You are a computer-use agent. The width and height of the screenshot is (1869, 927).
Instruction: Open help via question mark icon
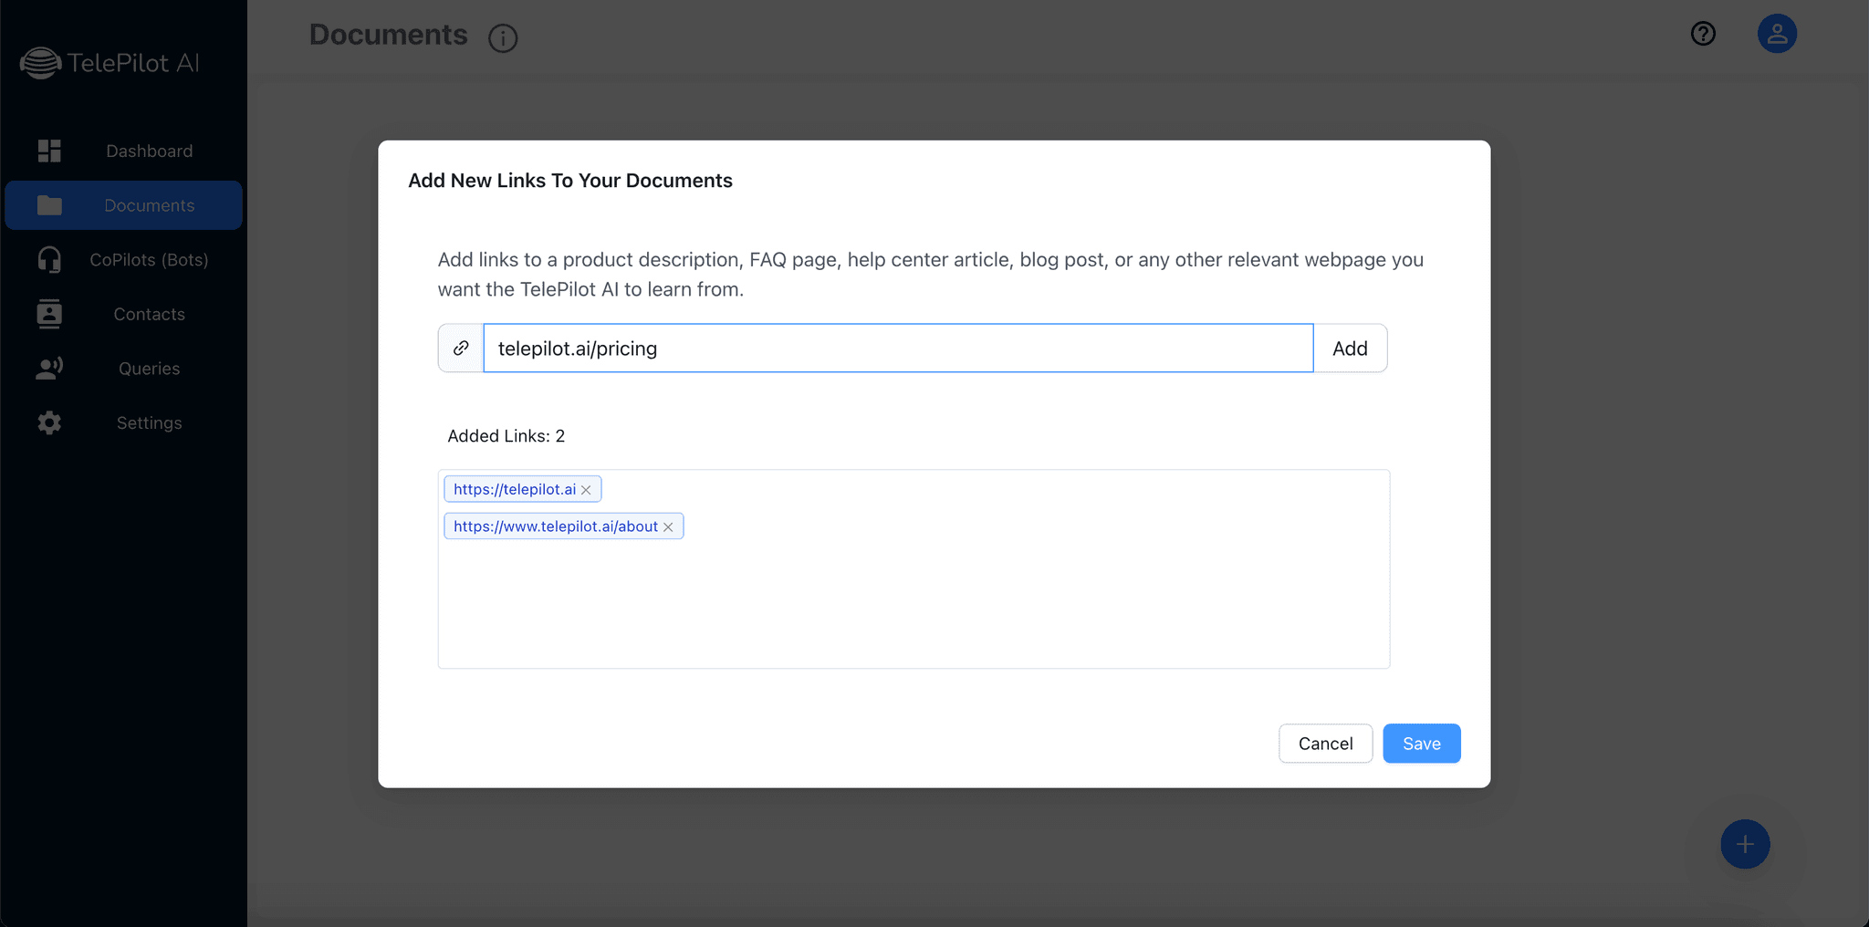[1703, 34]
